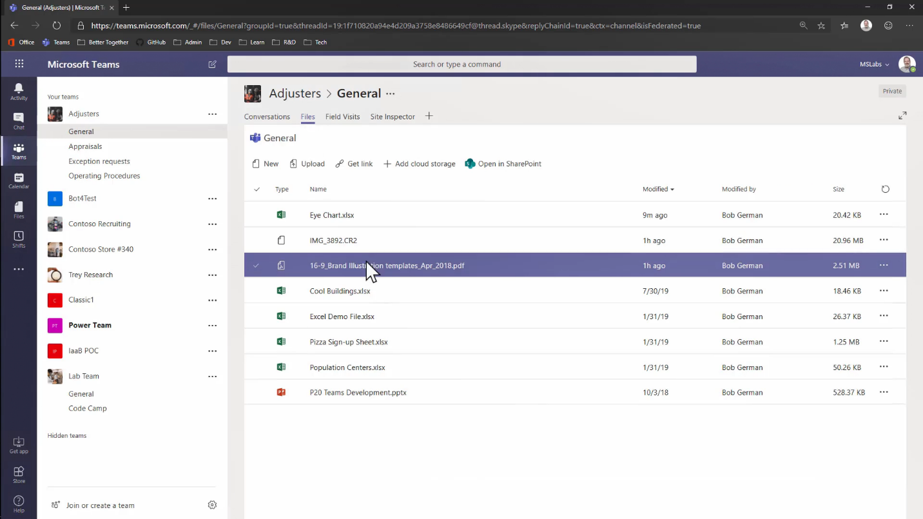923x519 pixels.
Task: Open the Better Together bookmarks folder
Action: (x=102, y=42)
